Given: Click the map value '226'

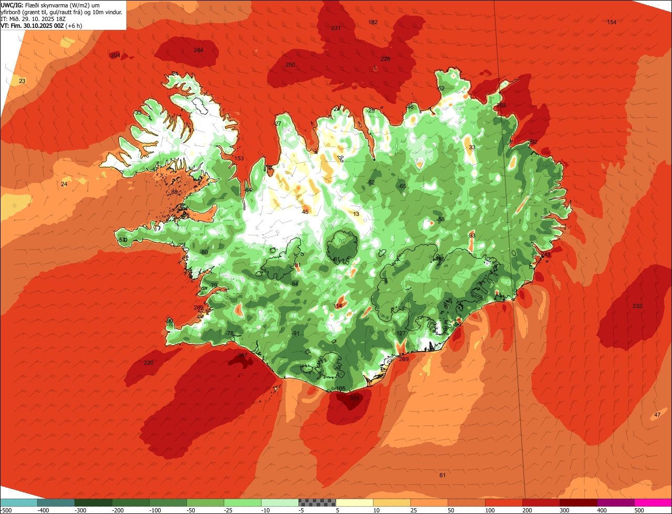Looking at the screenshot, I should [385, 59].
